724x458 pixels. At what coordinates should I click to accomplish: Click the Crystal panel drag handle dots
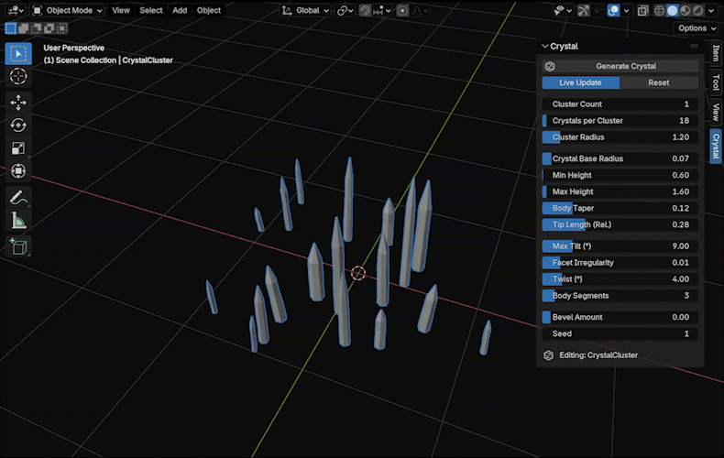click(694, 46)
